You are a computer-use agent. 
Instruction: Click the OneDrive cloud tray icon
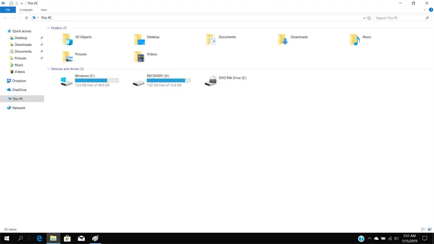[x=376, y=238]
